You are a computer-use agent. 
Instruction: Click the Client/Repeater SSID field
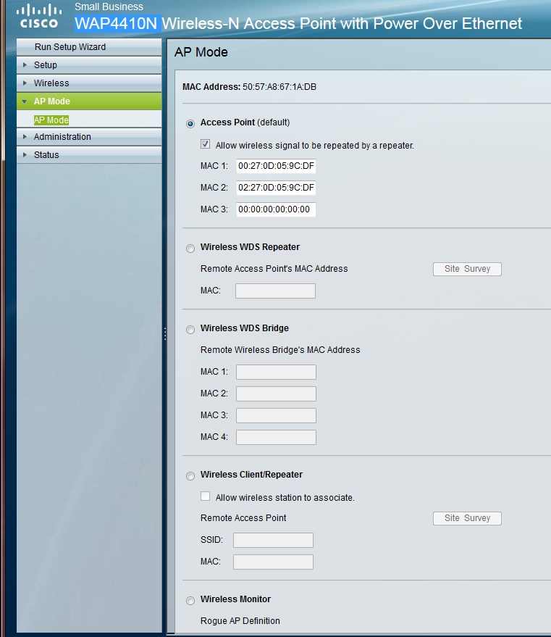tap(273, 541)
